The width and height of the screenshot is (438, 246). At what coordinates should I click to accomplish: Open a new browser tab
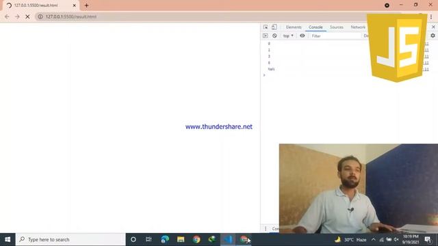(x=86, y=5)
